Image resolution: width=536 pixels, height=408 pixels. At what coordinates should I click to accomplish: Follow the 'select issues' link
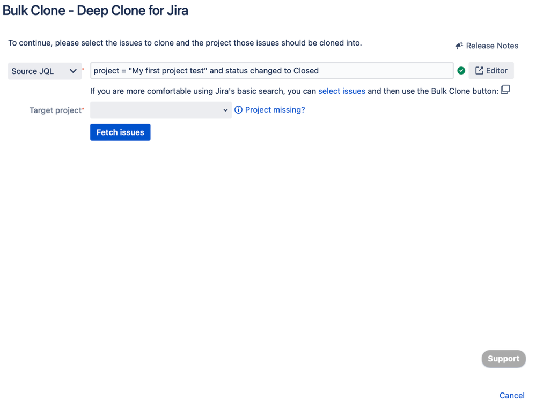[341, 91]
